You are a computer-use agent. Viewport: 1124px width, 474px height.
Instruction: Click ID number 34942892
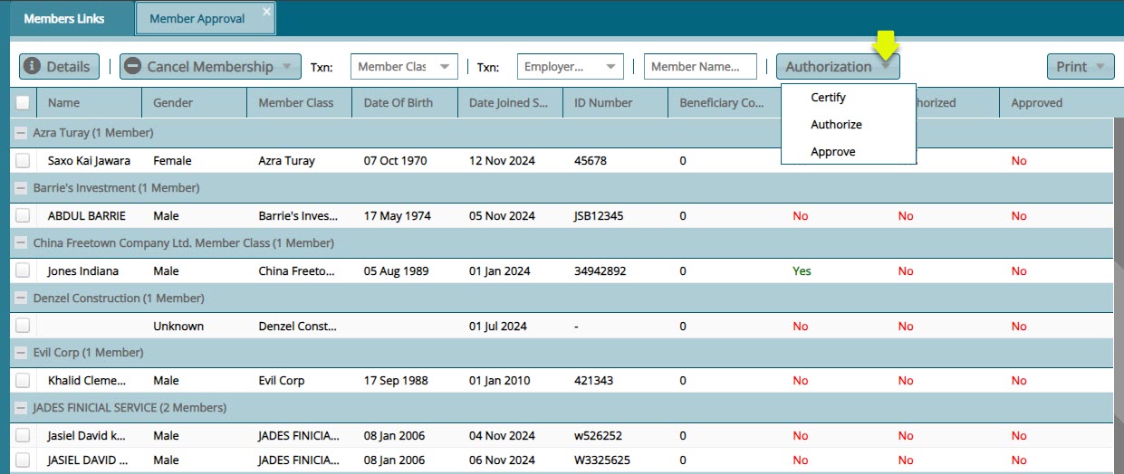600,270
